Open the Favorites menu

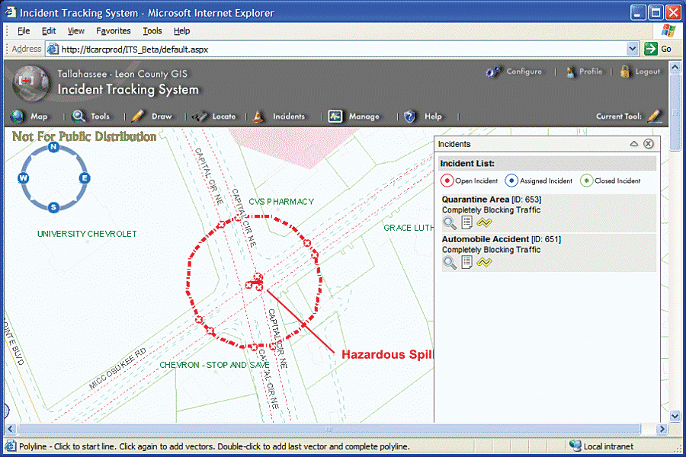click(x=113, y=31)
